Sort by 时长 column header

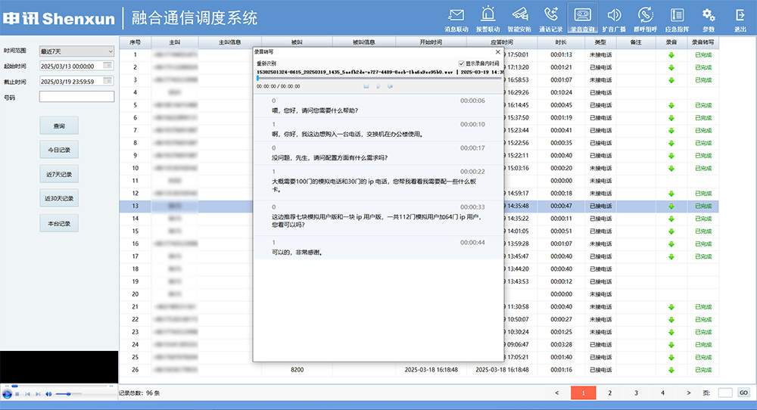tap(561, 42)
